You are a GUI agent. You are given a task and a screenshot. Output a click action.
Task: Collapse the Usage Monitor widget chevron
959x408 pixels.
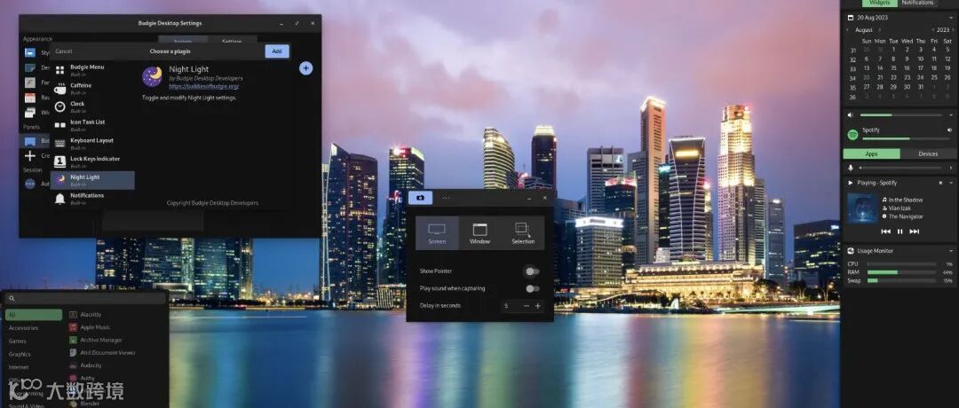coord(951,251)
